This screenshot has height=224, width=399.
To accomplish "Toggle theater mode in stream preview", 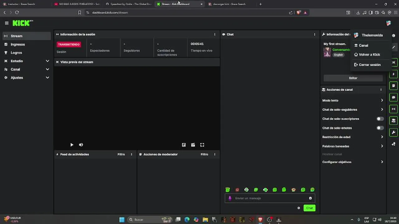I will pyautogui.click(x=193, y=145).
